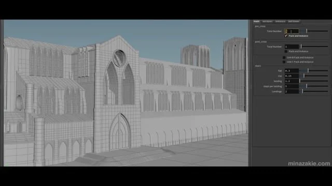Screen dimensions: 332x186
Task: Click the first Total Number slider handle
Action: coord(307,31)
